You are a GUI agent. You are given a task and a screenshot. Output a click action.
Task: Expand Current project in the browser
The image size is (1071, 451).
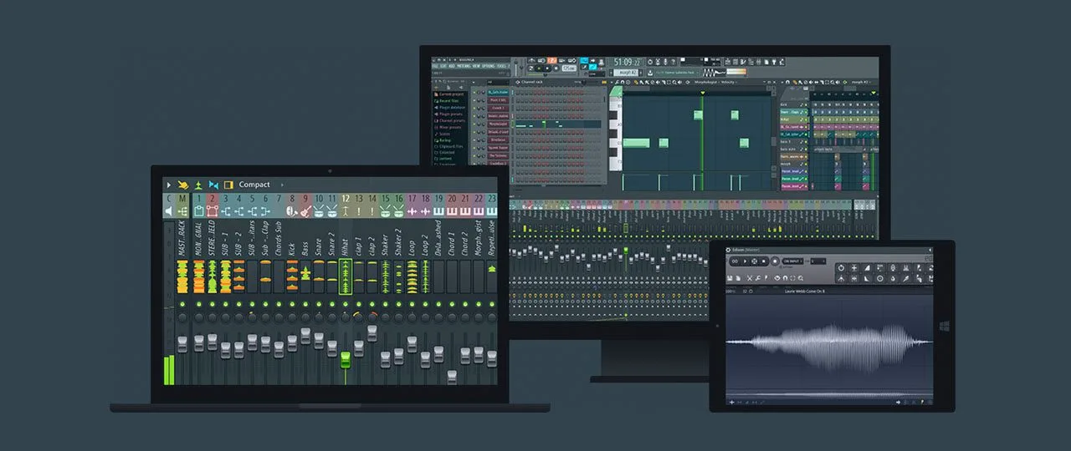coord(449,94)
